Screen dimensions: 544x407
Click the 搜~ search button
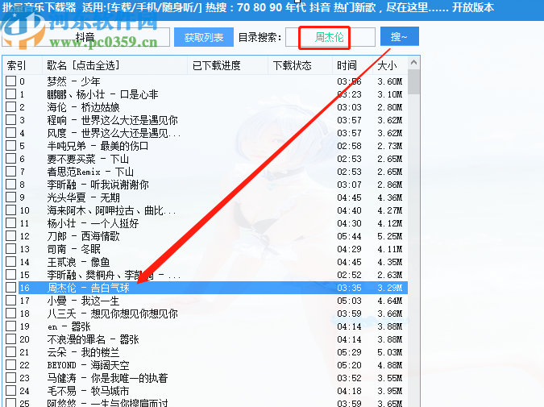[399, 36]
